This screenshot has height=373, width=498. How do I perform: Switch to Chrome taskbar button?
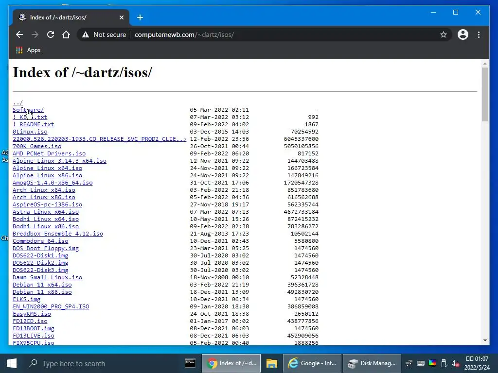pyautogui.click(x=231, y=363)
